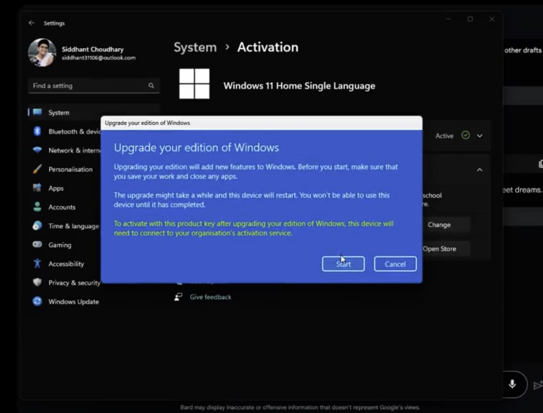Click the Start button in upgrade dialog
This screenshot has height=413, width=543.
pyautogui.click(x=343, y=264)
